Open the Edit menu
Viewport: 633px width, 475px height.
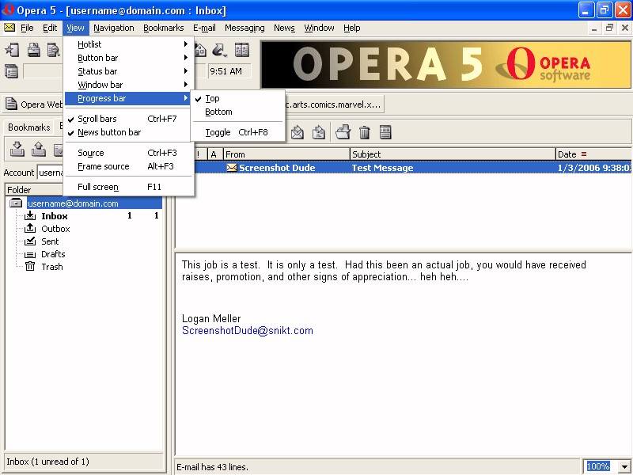50,28
